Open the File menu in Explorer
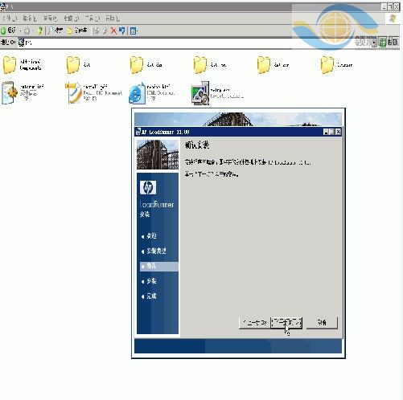 tap(10, 18)
